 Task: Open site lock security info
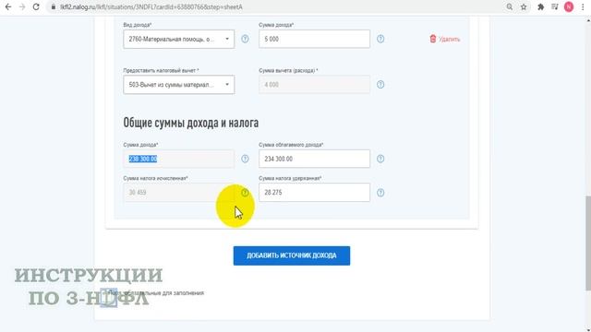54,6
